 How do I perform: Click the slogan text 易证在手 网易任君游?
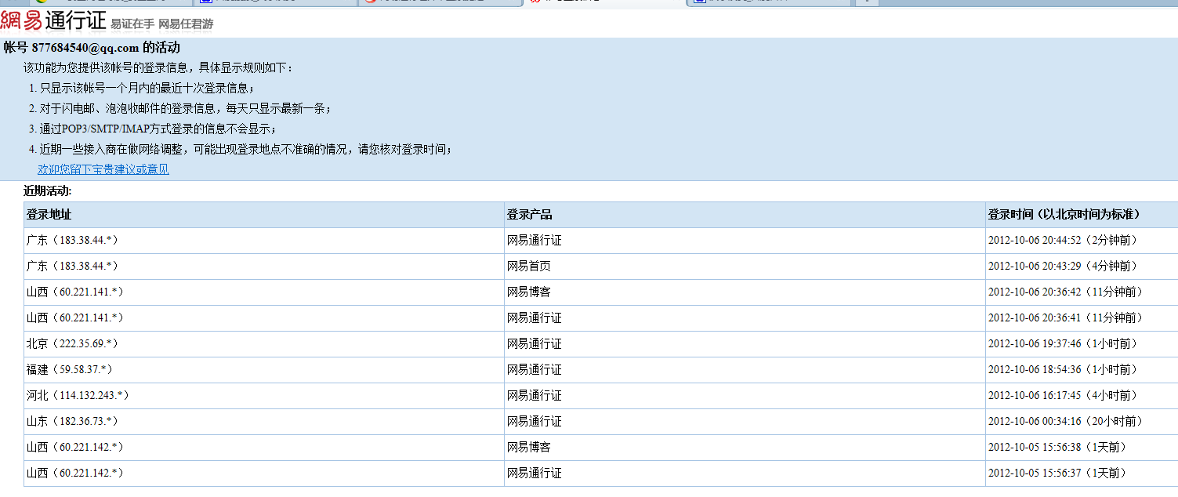(x=162, y=24)
